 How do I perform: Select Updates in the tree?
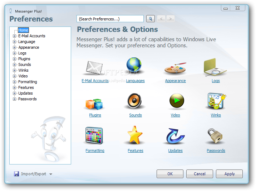25,93
